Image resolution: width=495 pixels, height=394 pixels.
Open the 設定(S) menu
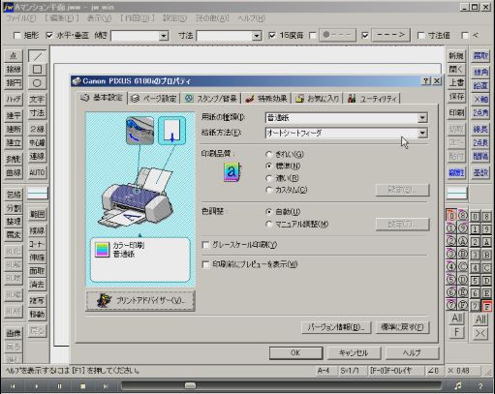(174, 18)
